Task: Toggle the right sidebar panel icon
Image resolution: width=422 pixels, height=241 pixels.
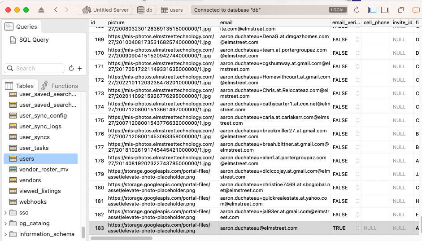Action: click(x=385, y=10)
